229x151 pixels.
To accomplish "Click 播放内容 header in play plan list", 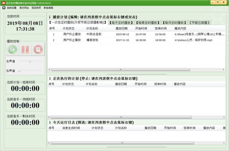I will click(180, 29).
